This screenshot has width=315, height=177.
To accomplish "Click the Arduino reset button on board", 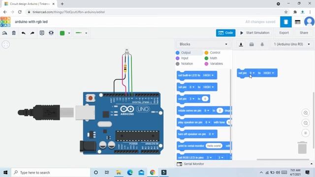I will click(91, 98).
